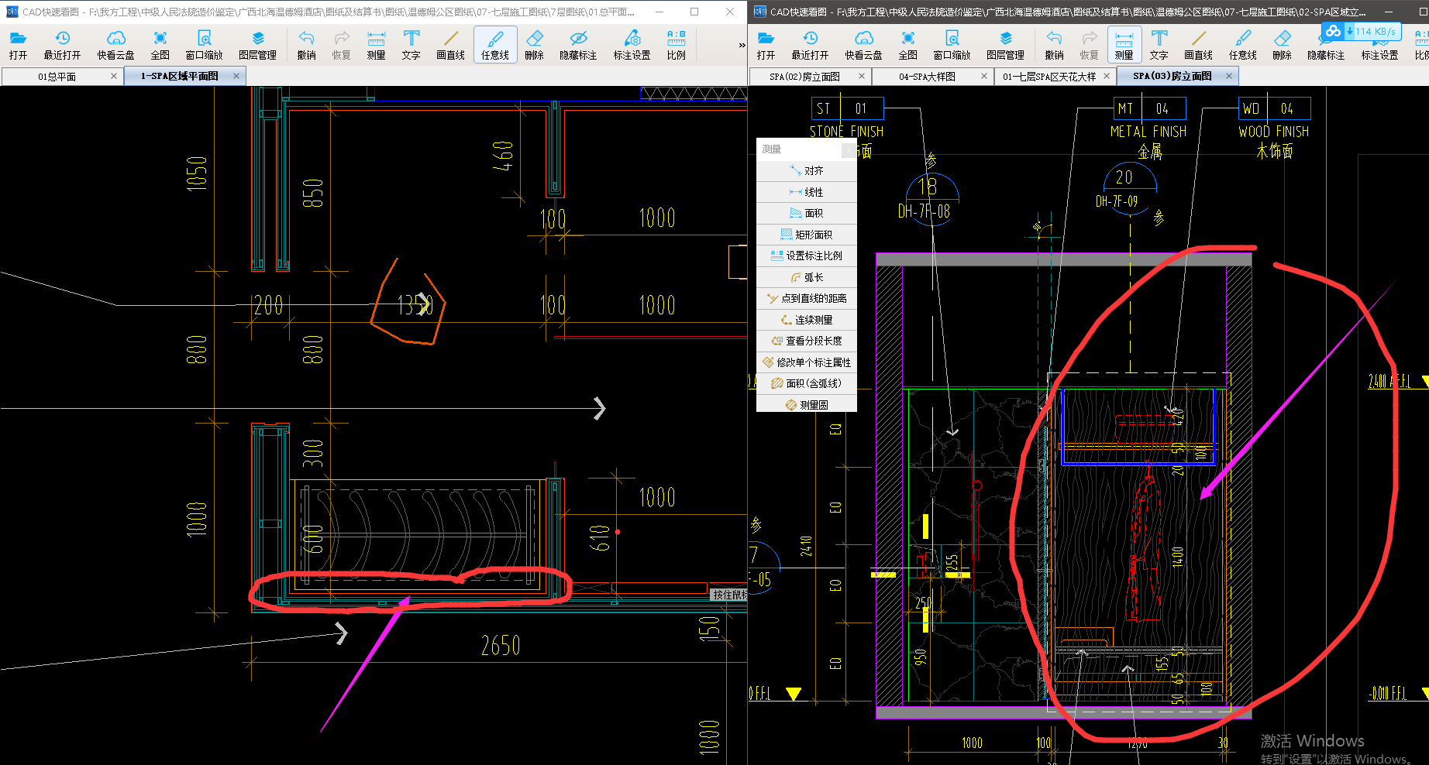Click 撤销 in right window toolbar
Screen dimensions: 1429x765
pyautogui.click(x=1054, y=45)
